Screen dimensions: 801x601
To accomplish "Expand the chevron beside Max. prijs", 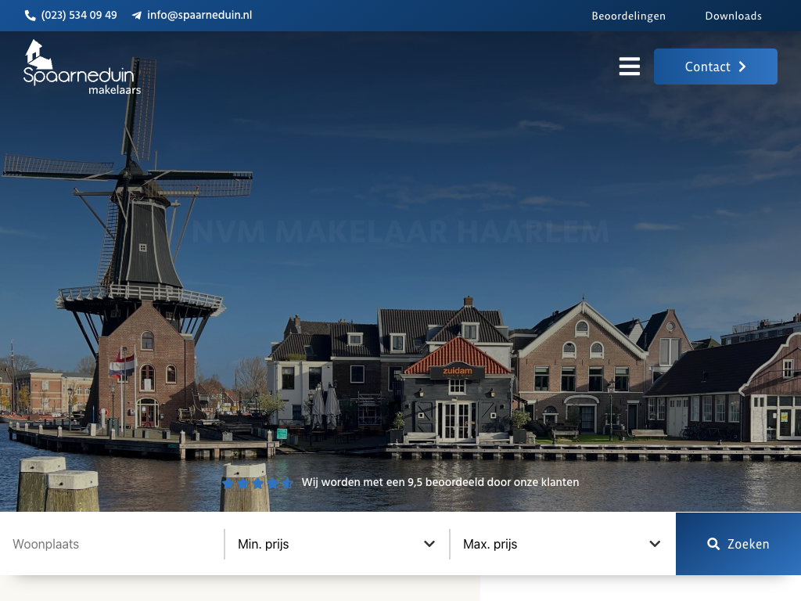I will 655,544.
